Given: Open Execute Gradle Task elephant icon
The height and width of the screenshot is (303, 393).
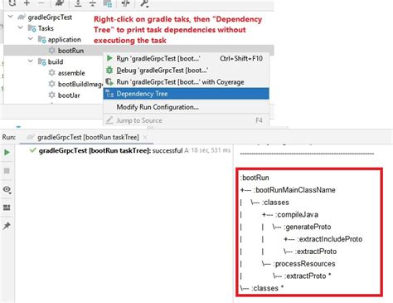Looking at the screenshot, I should pos(59,2).
